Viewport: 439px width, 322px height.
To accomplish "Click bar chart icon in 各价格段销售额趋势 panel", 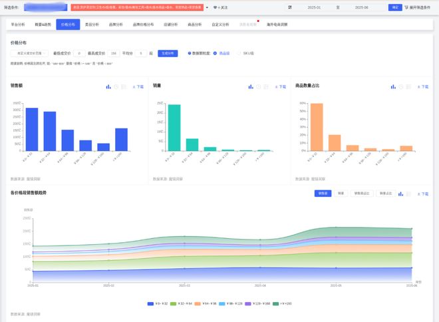I will pyautogui.click(x=400, y=194).
